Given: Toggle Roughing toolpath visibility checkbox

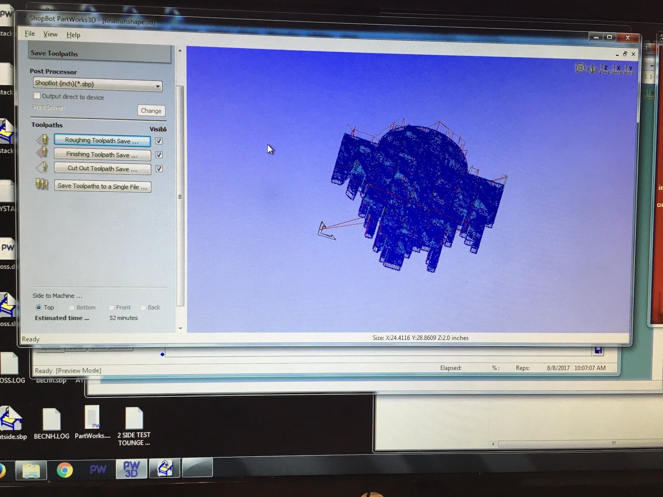Looking at the screenshot, I should point(159,141).
